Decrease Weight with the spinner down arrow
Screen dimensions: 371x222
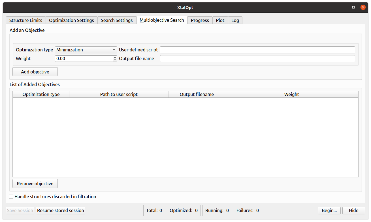(x=115, y=60)
